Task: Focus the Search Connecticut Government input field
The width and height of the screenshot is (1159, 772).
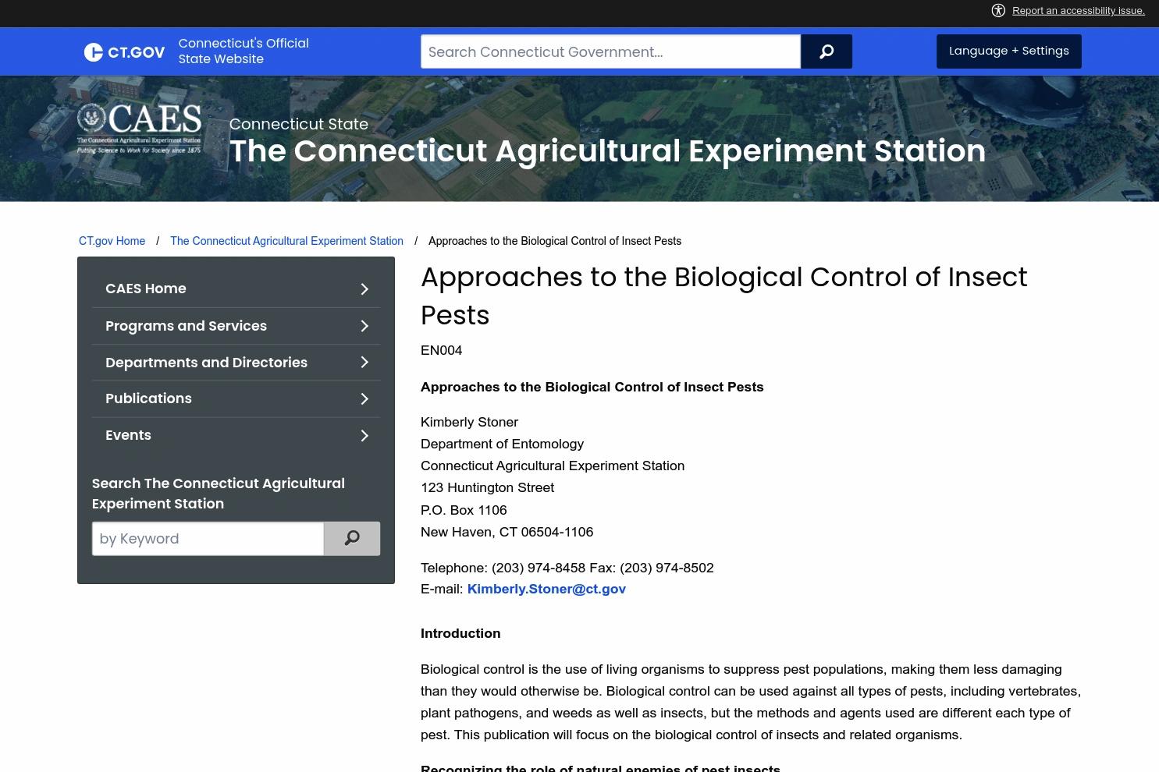Action: pyautogui.click(x=610, y=51)
